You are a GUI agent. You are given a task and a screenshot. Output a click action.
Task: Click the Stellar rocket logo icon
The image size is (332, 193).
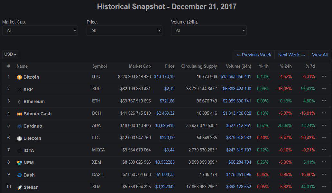pos(19,188)
